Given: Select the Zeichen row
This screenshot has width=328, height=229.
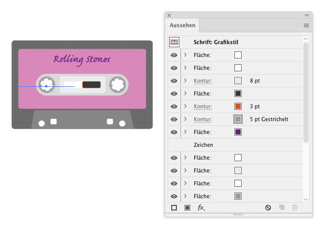Looking at the screenshot, I should tap(235, 145).
